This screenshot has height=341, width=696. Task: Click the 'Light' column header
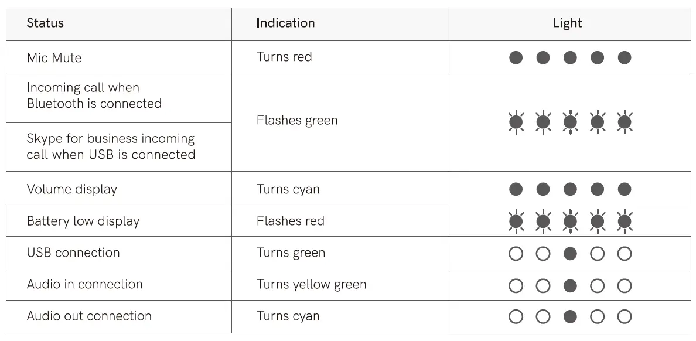coord(567,23)
